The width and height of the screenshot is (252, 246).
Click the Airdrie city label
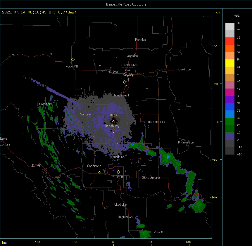click(x=118, y=157)
